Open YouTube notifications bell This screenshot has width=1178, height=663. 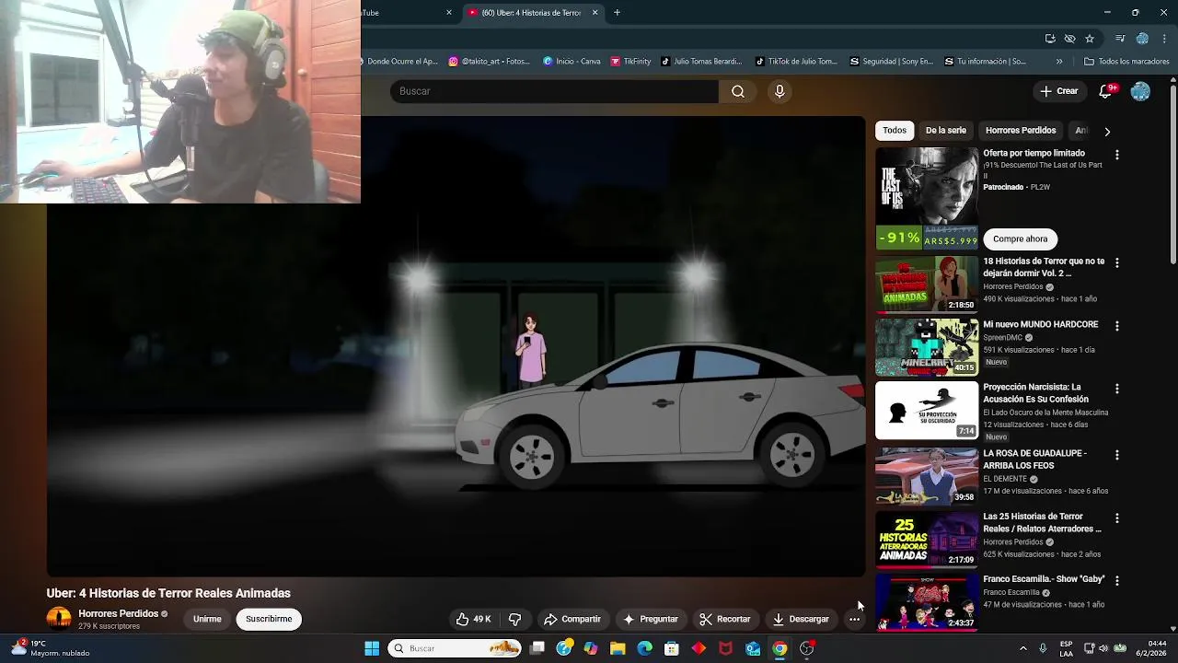[x=1106, y=91]
